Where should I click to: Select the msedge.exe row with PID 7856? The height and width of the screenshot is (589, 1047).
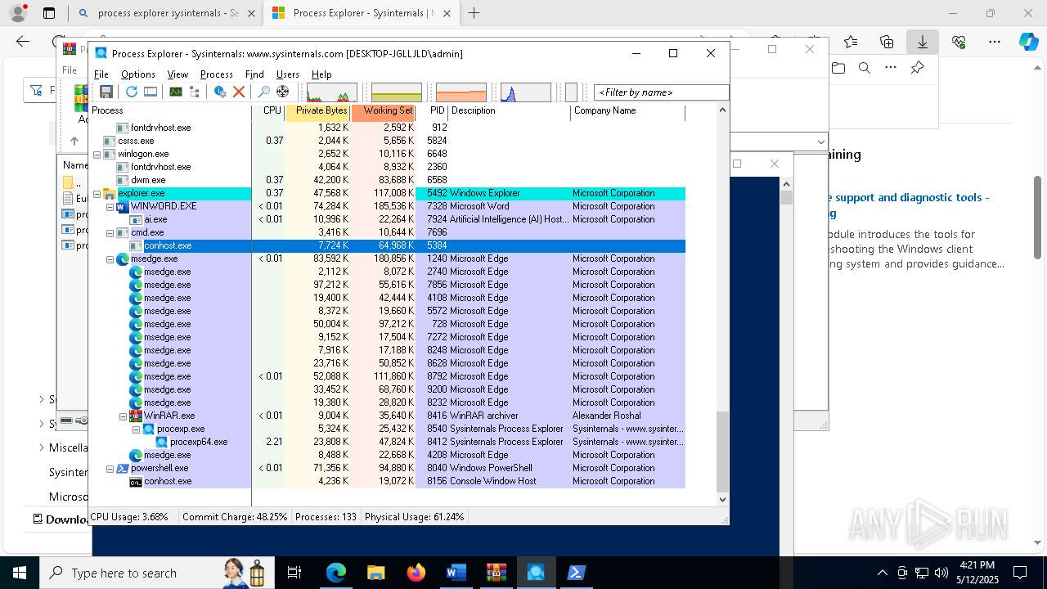click(x=387, y=285)
